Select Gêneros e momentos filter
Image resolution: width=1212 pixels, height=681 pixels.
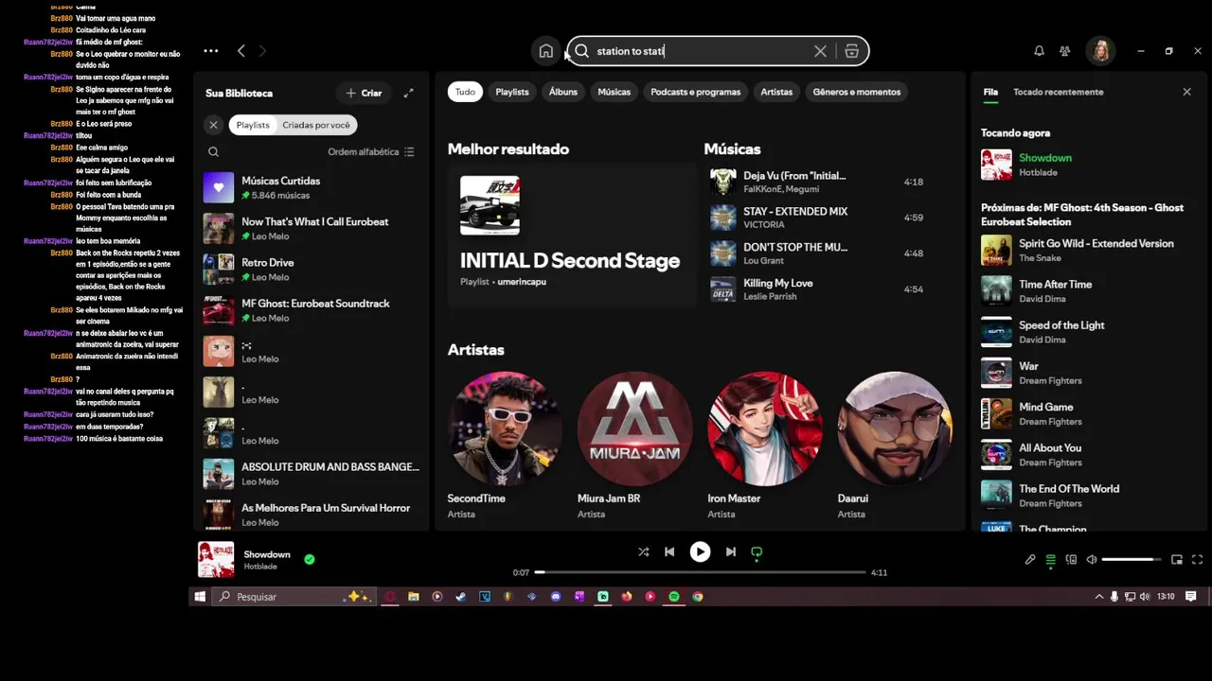coord(856,92)
